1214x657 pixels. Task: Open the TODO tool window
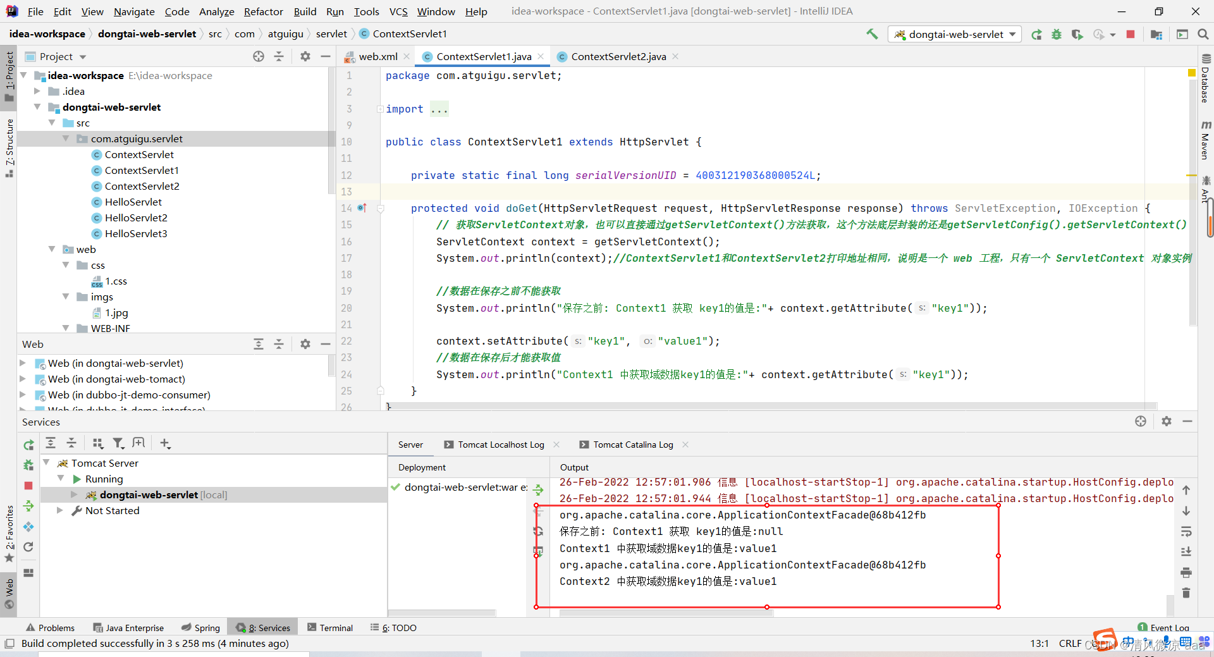(393, 628)
